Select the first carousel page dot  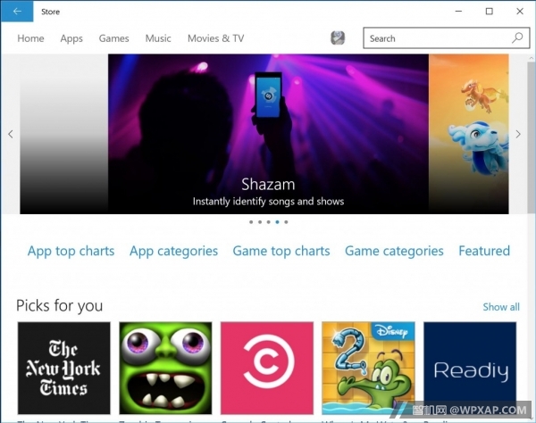point(250,222)
